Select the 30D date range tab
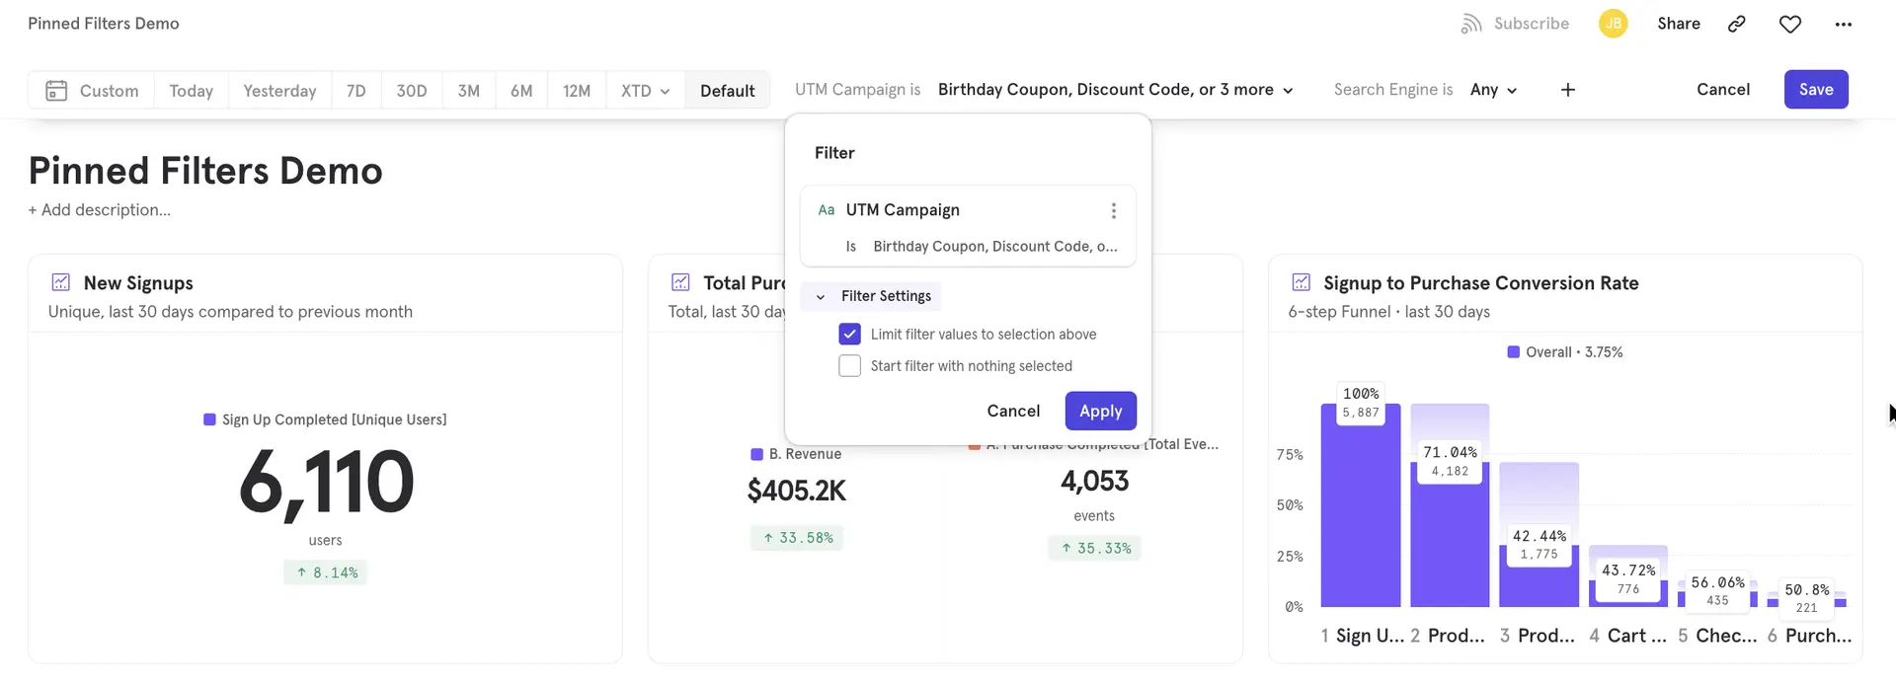1896x685 pixels. click(412, 91)
